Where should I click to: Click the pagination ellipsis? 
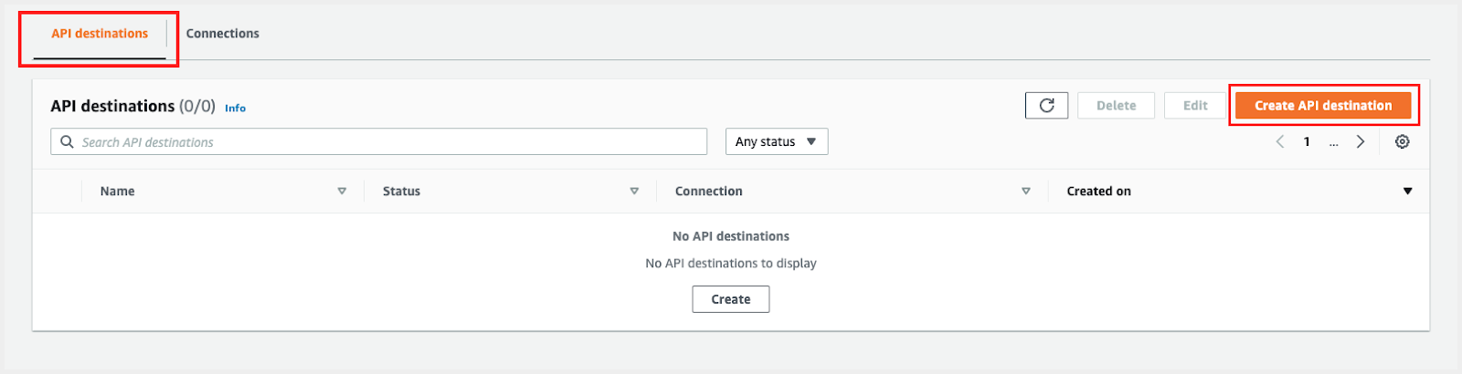coord(1334,143)
